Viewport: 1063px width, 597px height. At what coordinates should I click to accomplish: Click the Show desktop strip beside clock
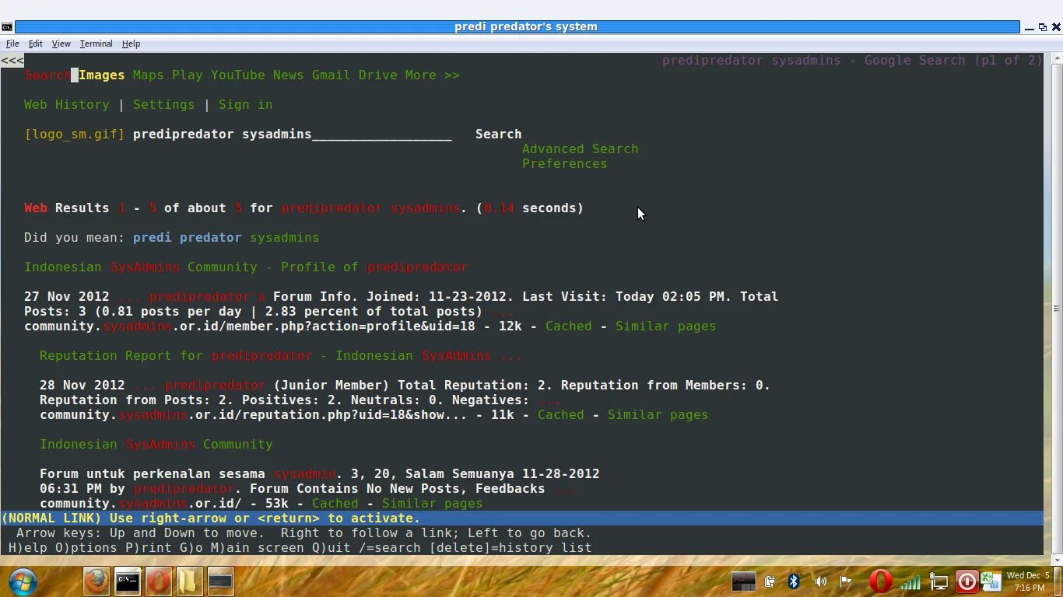point(1058,581)
